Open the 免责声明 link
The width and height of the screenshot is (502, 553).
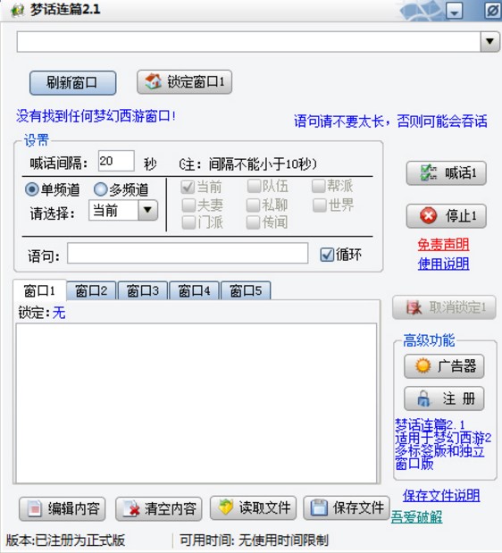[x=443, y=245]
